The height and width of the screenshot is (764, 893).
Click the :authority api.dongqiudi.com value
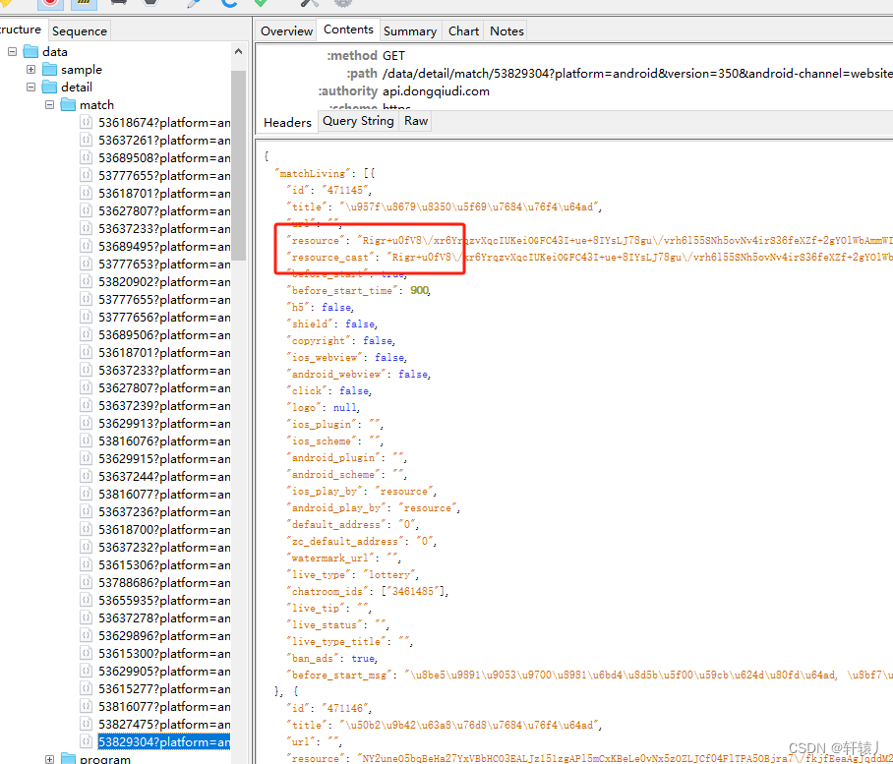[436, 91]
